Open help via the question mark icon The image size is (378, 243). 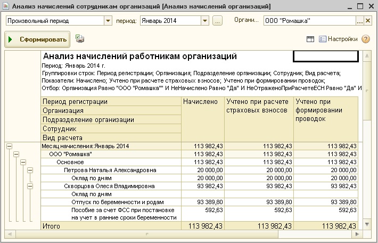click(x=366, y=39)
